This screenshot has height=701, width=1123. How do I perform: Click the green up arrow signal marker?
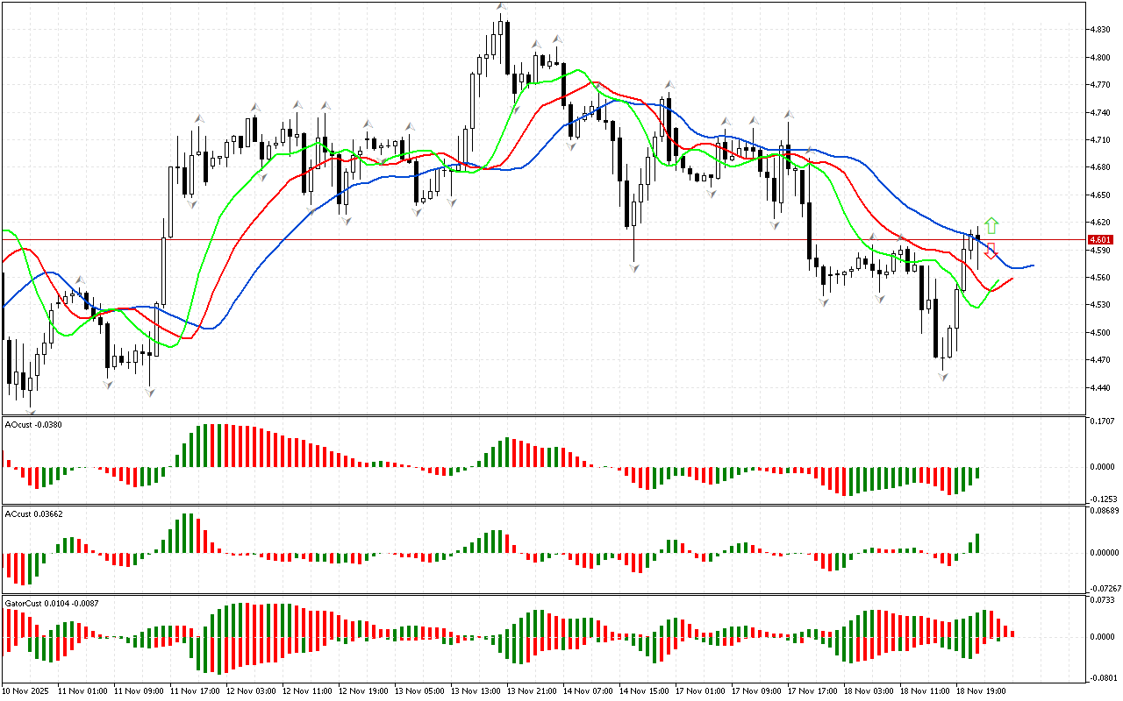pyautogui.click(x=991, y=224)
